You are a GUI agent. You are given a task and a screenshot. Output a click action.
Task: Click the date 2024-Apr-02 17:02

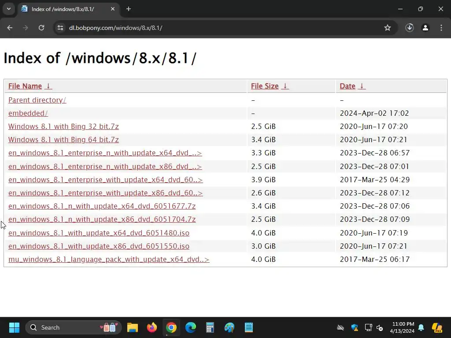click(374, 113)
